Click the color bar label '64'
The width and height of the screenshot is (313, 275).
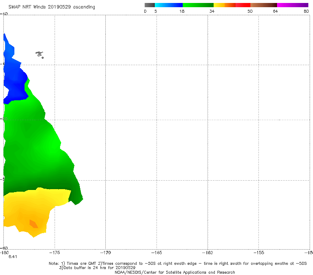pyautogui.click(x=275, y=11)
